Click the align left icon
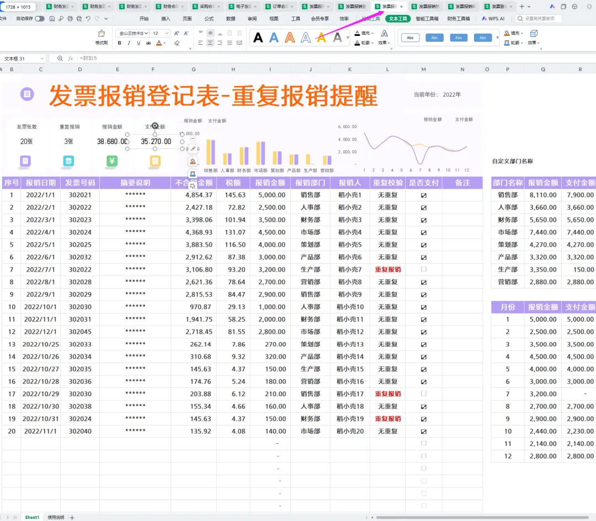The height and width of the screenshot is (521, 596). (x=200, y=43)
